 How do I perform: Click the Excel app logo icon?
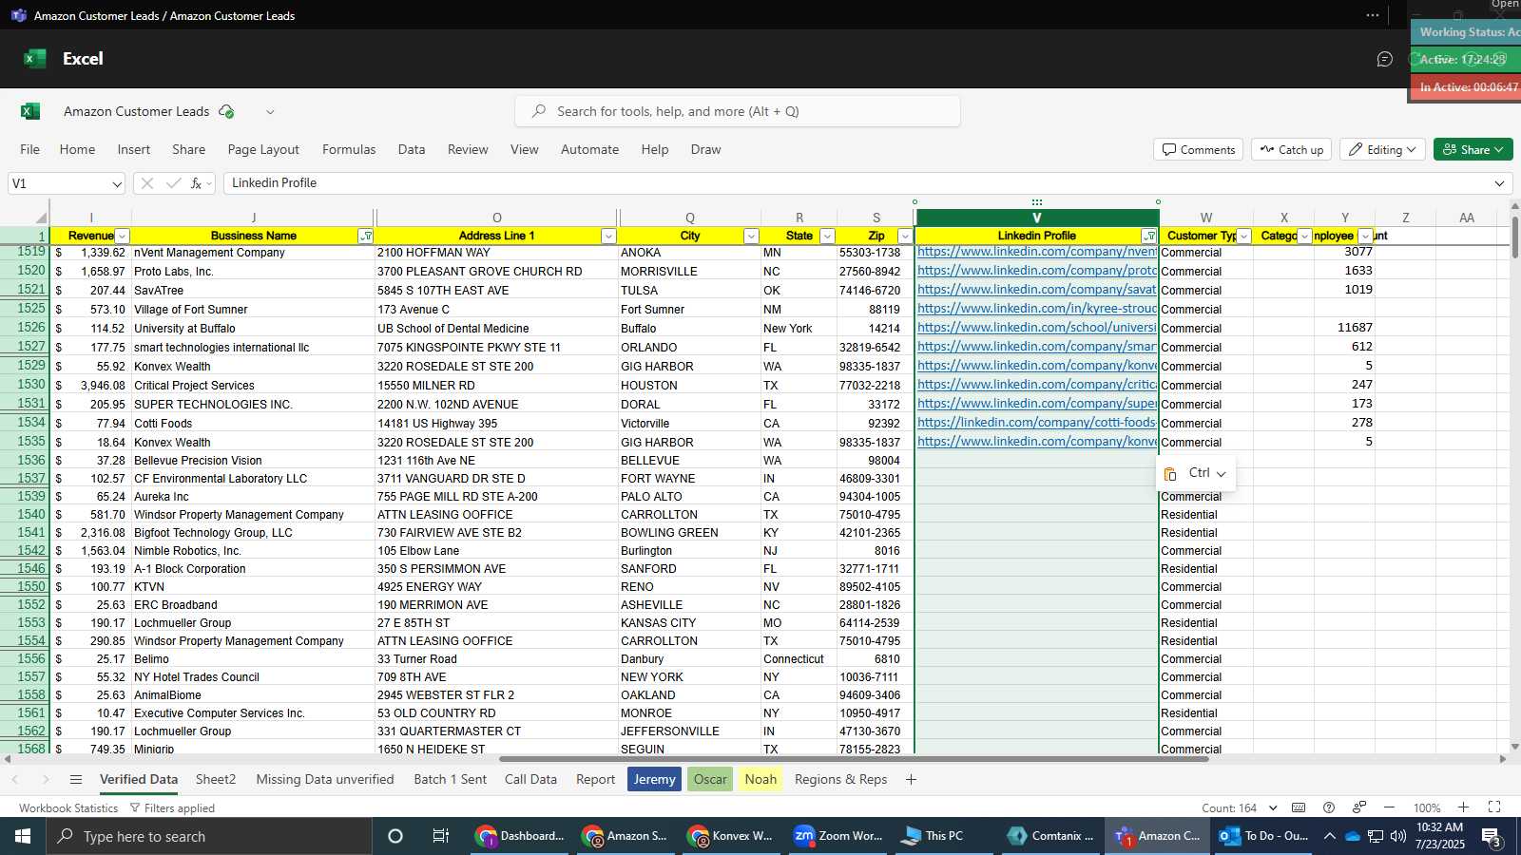[x=30, y=111]
